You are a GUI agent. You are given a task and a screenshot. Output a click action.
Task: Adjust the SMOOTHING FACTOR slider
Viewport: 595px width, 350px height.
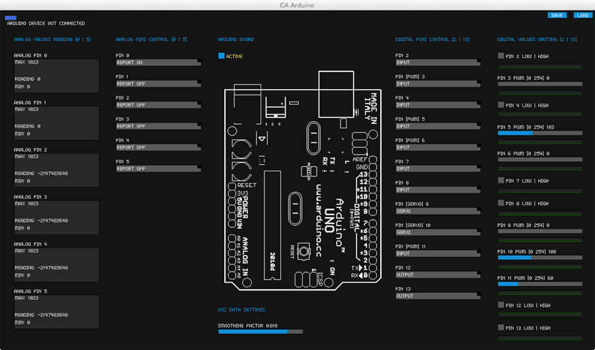[260, 332]
